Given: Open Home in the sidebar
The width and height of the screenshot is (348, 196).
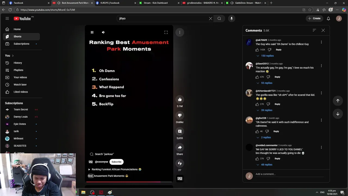Looking at the screenshot, I should click(22, 29).
